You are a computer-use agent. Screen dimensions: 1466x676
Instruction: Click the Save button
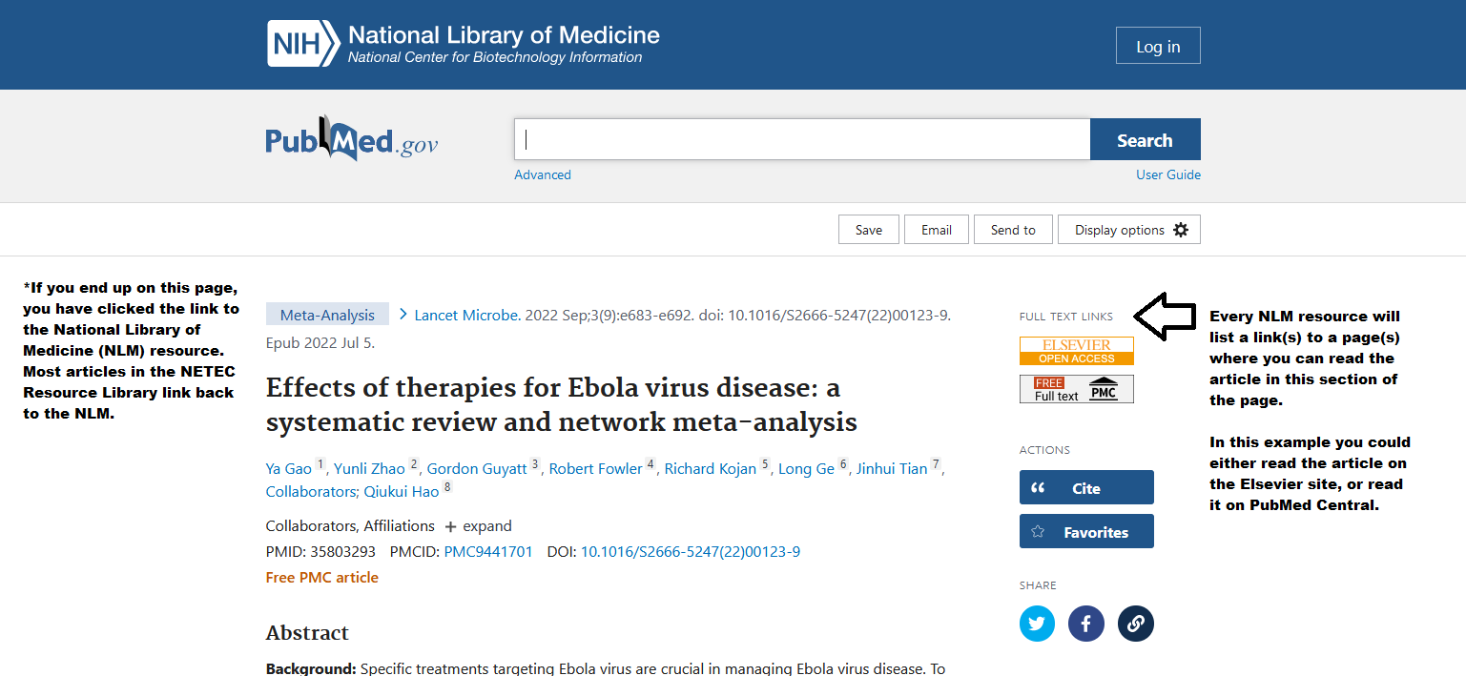coord(869,230)
